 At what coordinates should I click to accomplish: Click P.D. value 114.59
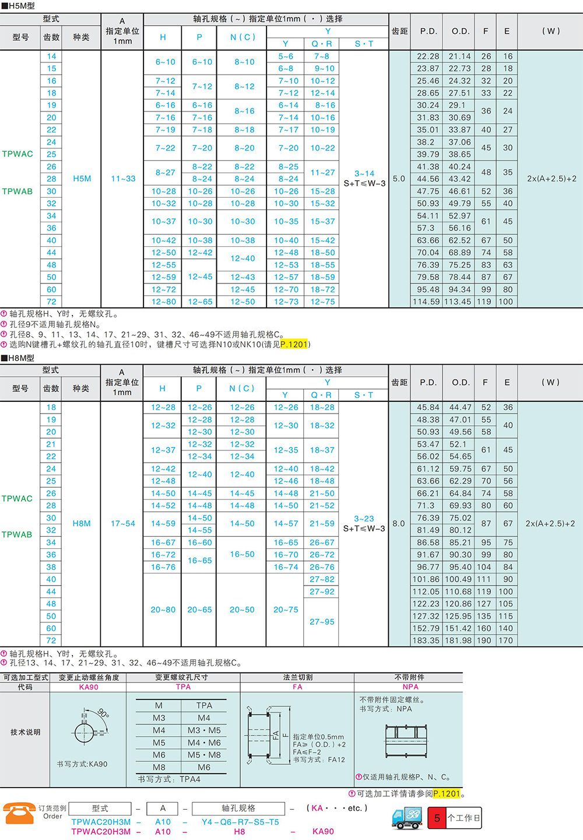tap(426, 302)
